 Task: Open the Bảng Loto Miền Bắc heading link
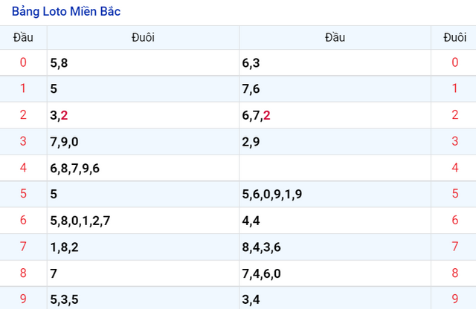coord(66,12)
